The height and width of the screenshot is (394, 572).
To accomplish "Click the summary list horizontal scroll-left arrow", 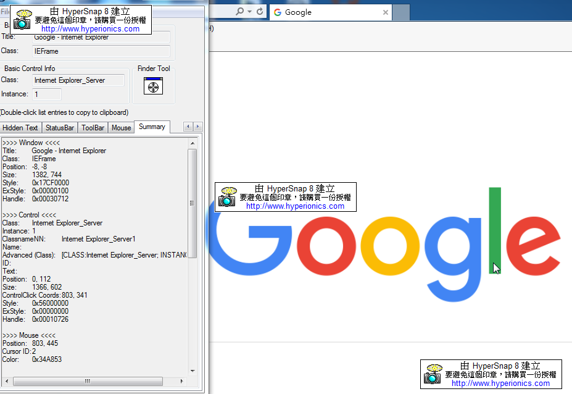I will click(7, 381).
